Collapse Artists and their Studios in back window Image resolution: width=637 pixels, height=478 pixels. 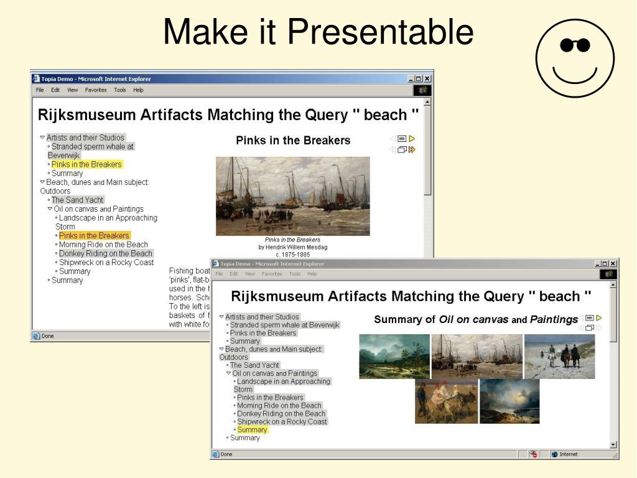click(42, 138)
